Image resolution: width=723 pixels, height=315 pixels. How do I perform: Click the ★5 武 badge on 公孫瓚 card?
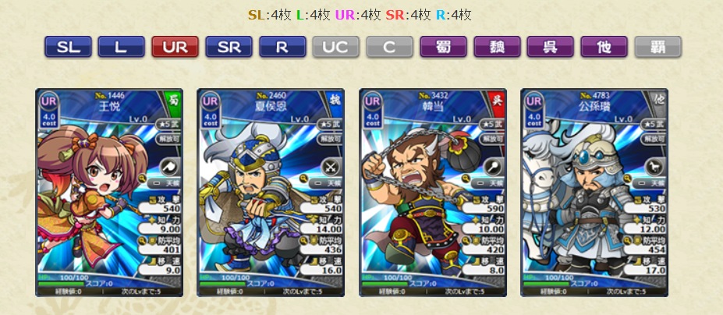tap(654, 124)
